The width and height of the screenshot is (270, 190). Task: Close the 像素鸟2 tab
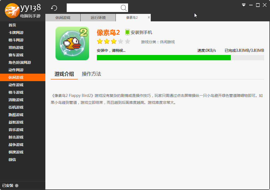[x=149, y=17]
